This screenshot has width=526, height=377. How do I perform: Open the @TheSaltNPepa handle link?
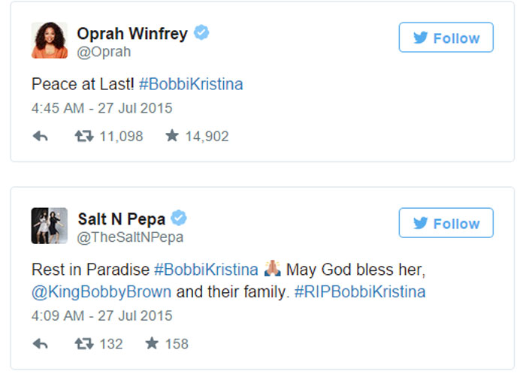(130, 237)
